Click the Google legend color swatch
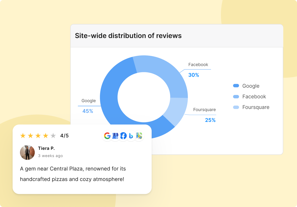 (236, 86)
